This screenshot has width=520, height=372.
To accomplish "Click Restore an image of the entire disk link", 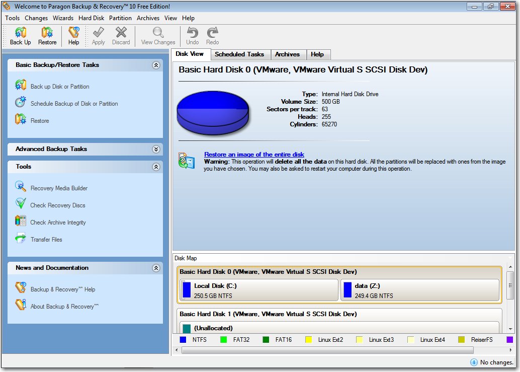I will coord(254,155).
